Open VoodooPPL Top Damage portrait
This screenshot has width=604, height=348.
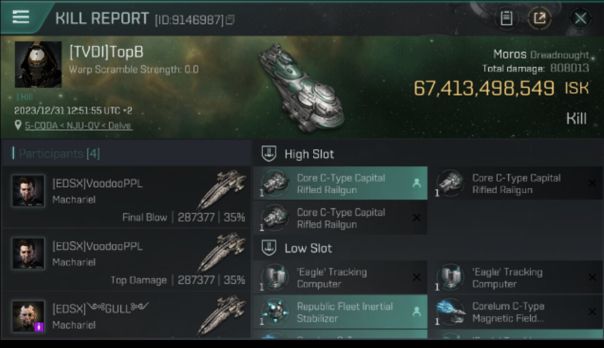28,254
